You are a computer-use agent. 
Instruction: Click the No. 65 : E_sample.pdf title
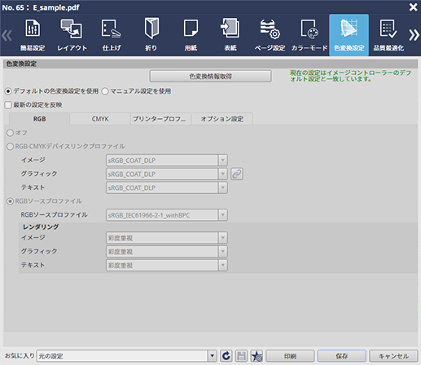pos(41,7)
